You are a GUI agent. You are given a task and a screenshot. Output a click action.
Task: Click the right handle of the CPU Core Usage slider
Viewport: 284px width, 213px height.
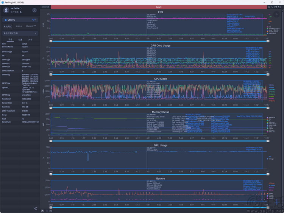tap(268, 75)
